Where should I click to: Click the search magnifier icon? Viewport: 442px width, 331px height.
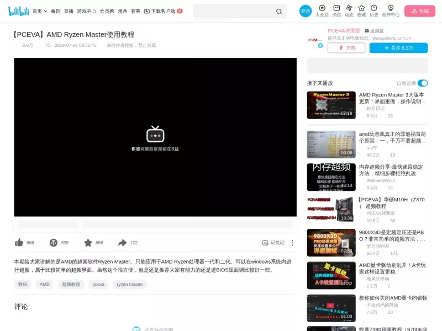(x=279, y=11)
